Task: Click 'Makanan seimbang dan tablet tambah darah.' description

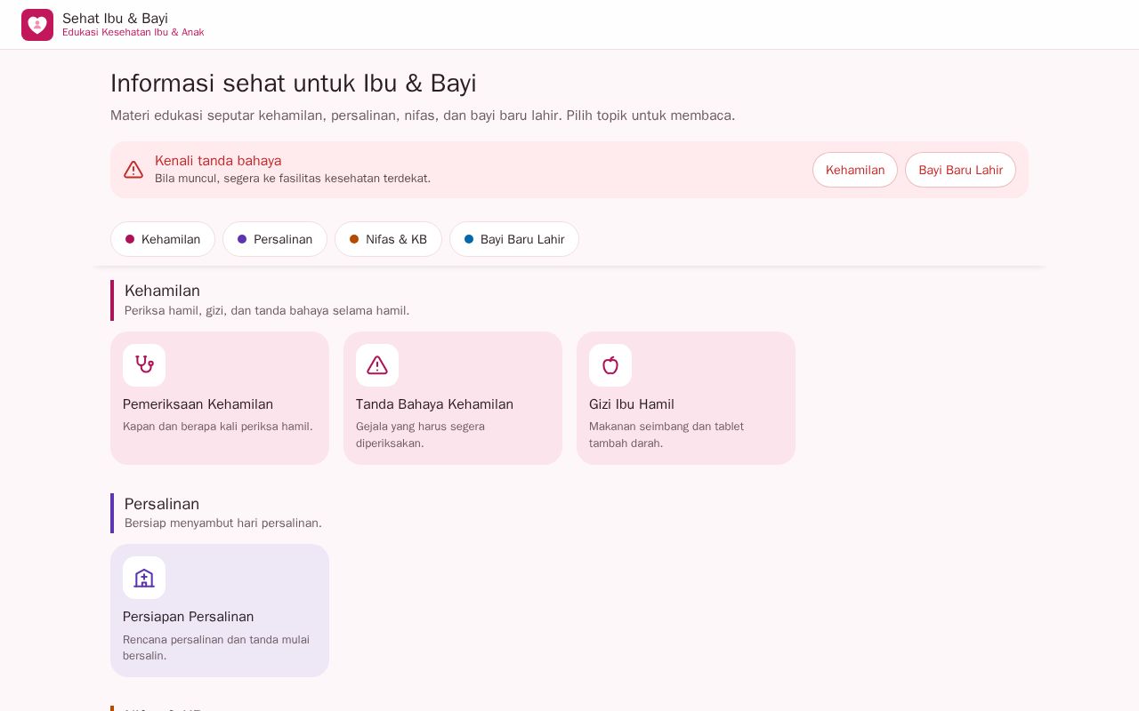Action: click(666, 435)
